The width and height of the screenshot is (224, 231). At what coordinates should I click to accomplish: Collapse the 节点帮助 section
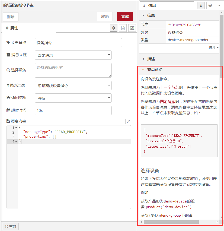[155, 69]
